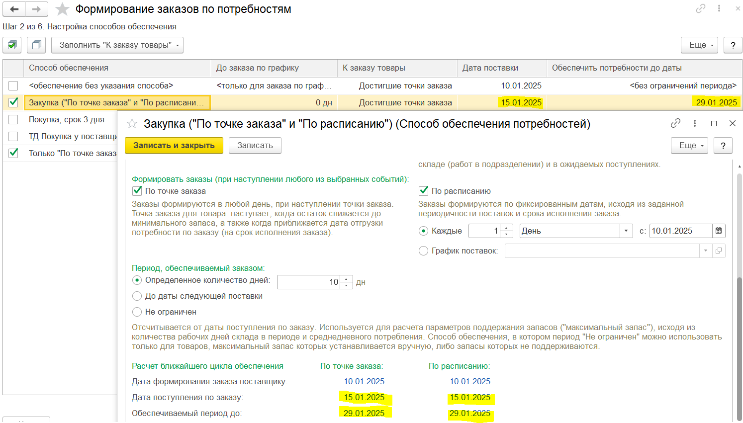The image size is (743, 423).
Task: Add main form to favorites star
Action: [62, 9]
